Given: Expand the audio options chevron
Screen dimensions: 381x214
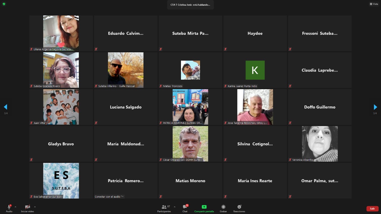Looking at the screenshot, I should tap(15, 207).
